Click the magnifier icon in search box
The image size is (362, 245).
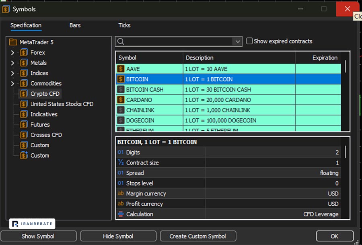pos(121,41)
